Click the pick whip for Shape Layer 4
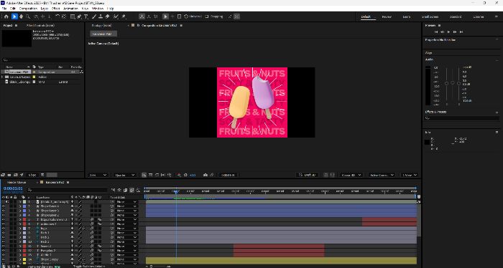 coord(112,206)
